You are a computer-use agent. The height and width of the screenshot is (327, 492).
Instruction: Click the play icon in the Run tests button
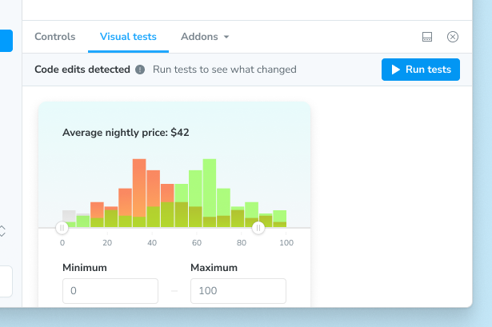(x=395, y=70)
